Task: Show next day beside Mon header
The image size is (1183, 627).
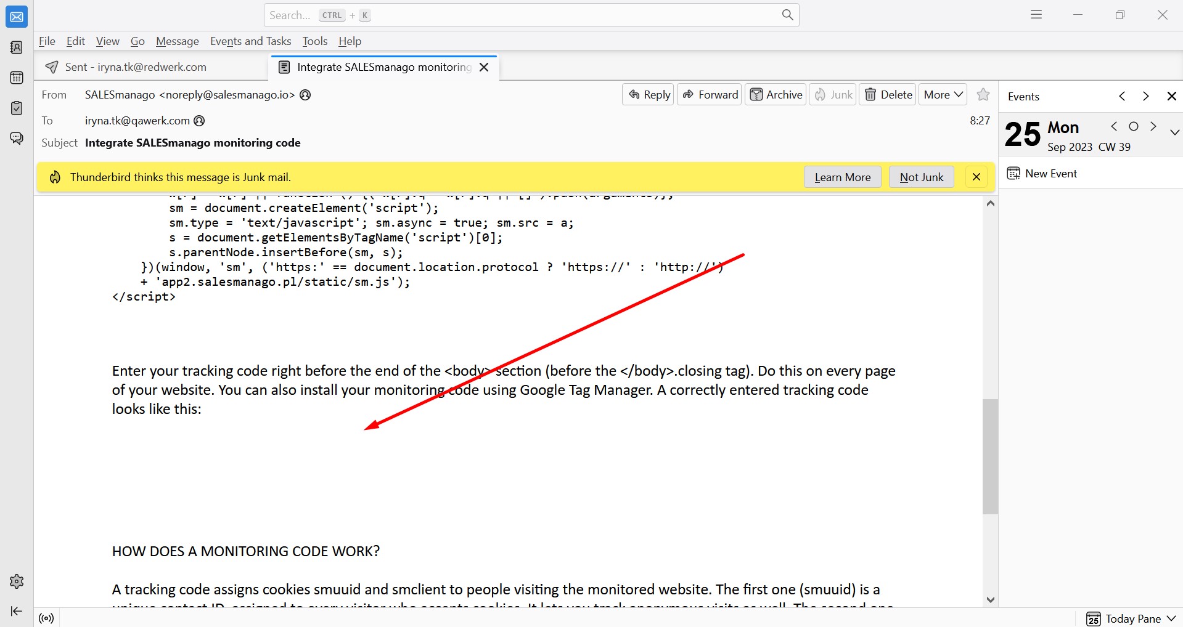Action: click(x=1153, y=126)
